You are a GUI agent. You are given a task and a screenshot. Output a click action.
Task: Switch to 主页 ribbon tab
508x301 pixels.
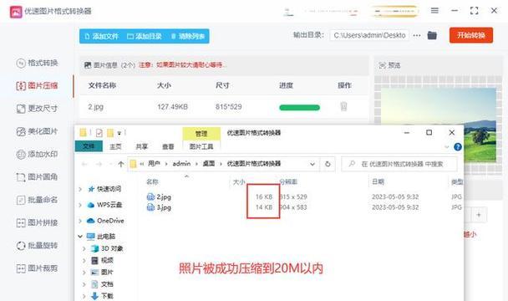pyautogui.click(x=115, y=147)
